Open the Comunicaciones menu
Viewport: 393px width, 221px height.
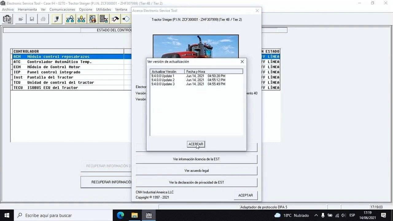[x=62, y=10]
